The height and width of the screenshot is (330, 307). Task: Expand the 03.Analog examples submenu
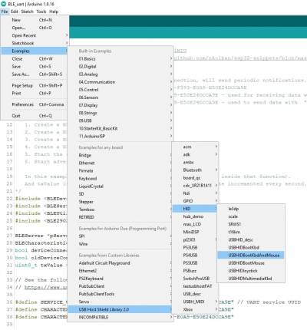click(x=120, y=74)
